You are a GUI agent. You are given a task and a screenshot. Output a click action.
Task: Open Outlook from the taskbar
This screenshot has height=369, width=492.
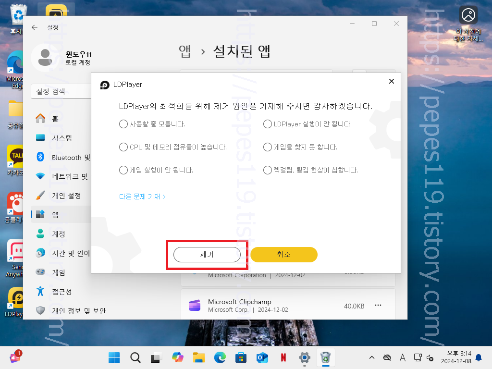[262, 357]
